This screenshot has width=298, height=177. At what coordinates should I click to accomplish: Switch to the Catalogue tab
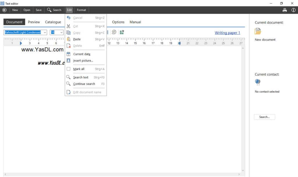53,22
